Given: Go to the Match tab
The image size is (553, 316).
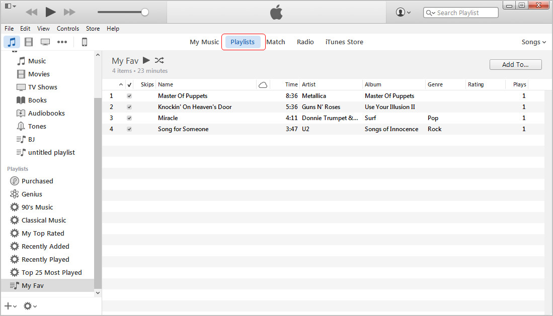Looking at the screenshot, I should [x=275, y=42].
